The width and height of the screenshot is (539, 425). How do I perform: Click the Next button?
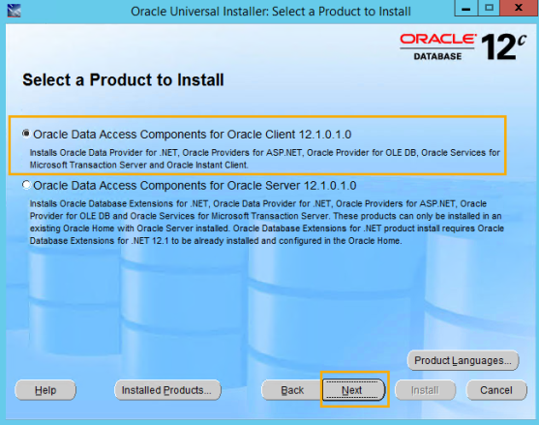click(354, 390)
